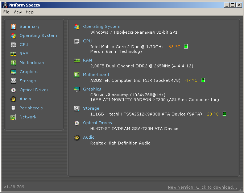244x193 pixels.
Task: Click CPU temperature reading 63 °C
Action: pos(174,47)
